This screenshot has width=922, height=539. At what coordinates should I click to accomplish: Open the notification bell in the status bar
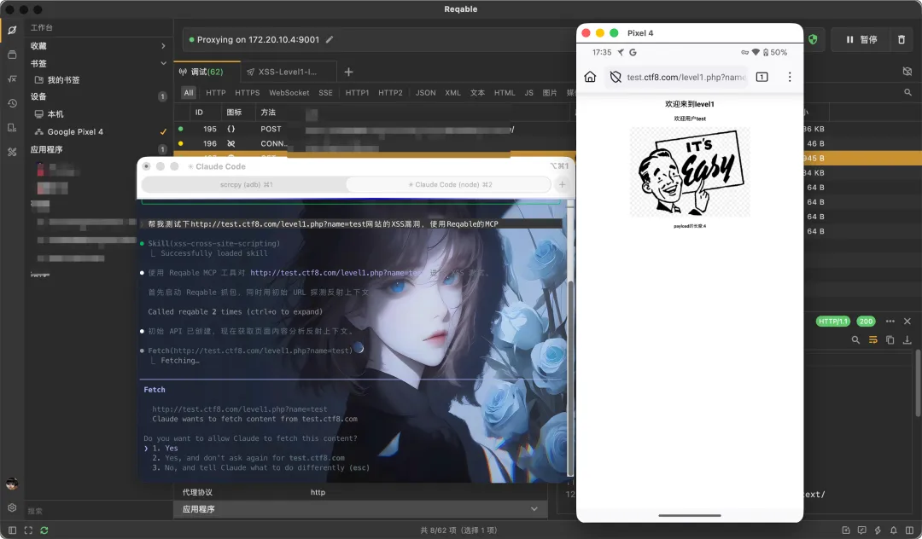pyautogui.click(x=894, y=530)
